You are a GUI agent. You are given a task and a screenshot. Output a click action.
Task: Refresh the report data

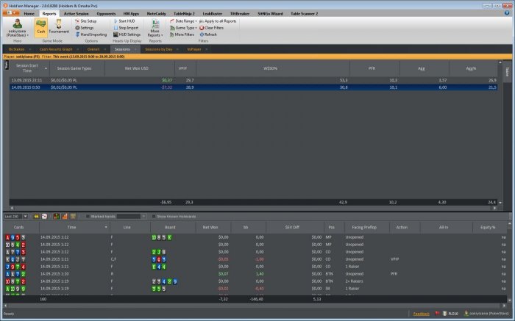click(210, 35)
